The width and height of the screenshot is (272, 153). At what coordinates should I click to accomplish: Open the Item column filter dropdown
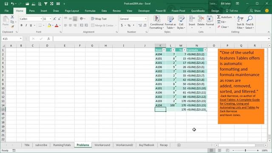tap(164, 50)
